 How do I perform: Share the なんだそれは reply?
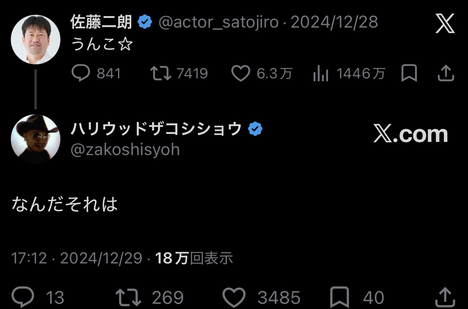pos(445,297)
